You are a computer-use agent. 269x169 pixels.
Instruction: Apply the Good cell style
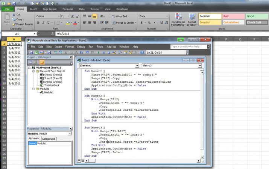(257, 16)
